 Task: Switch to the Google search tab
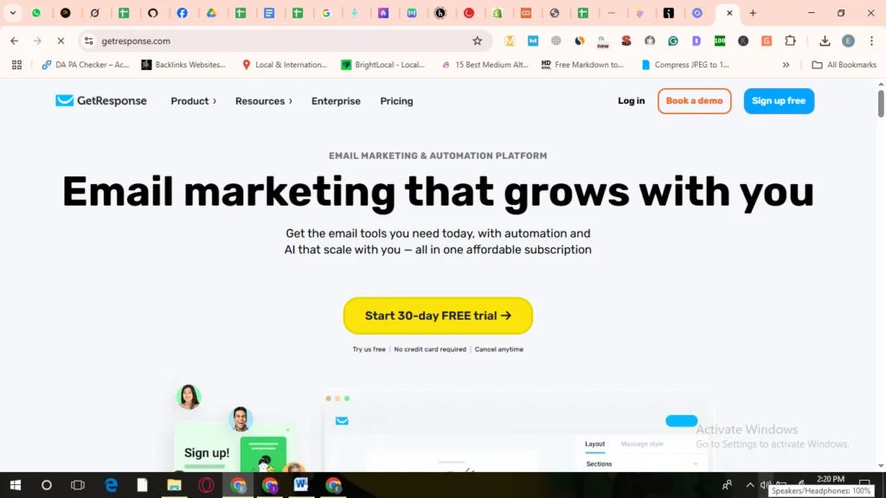pos(326,13)
